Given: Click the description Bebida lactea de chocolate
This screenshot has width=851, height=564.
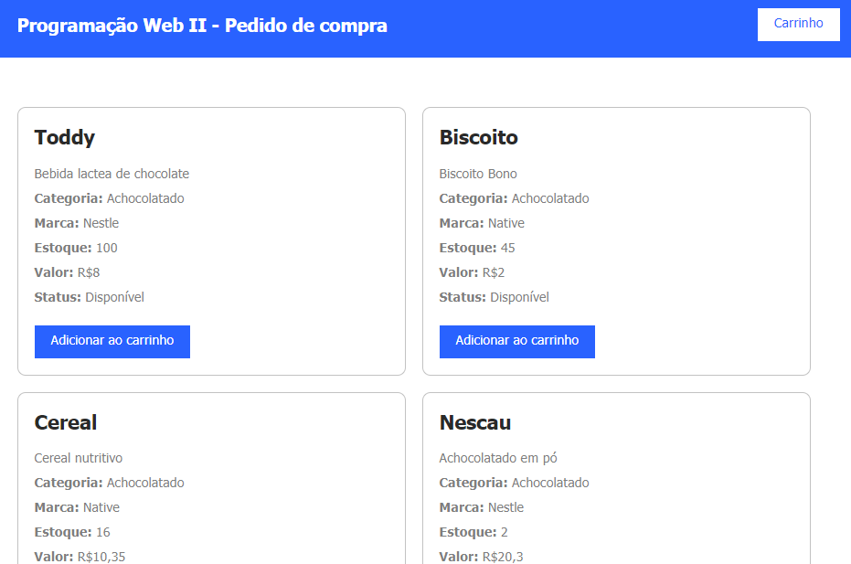Looking at the screenshot, I should [112, 174].
